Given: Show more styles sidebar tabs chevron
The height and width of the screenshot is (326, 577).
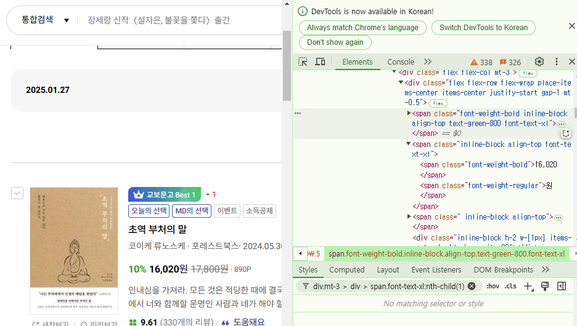Looking at the screenshot, I should click(x=546, y=270).
